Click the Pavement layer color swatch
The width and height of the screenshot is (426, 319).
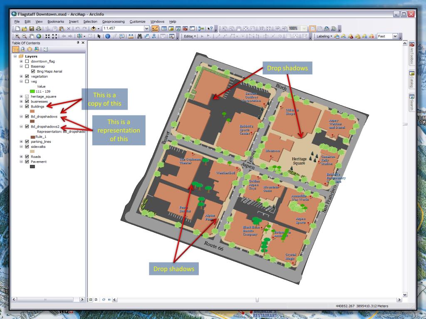click(32, 167)
